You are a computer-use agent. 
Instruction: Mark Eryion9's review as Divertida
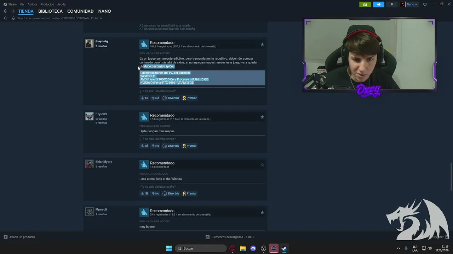pyautogui.click(x=171, y=146)
